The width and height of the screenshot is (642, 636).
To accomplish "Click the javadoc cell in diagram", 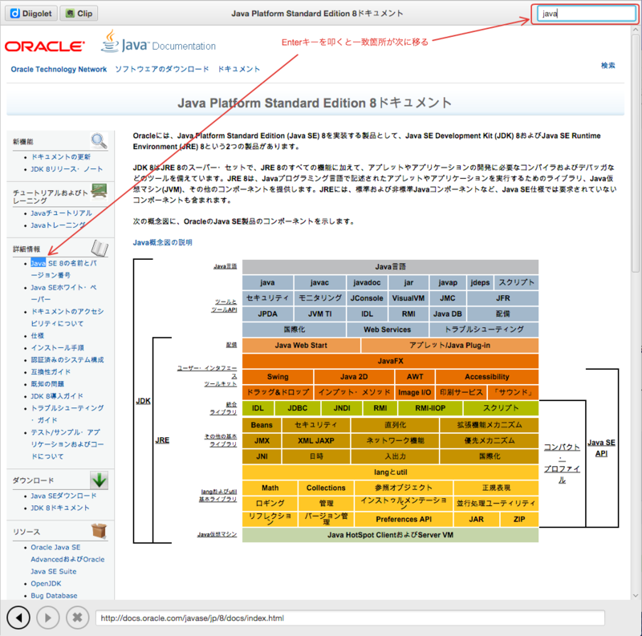I will tap(367, 282).
